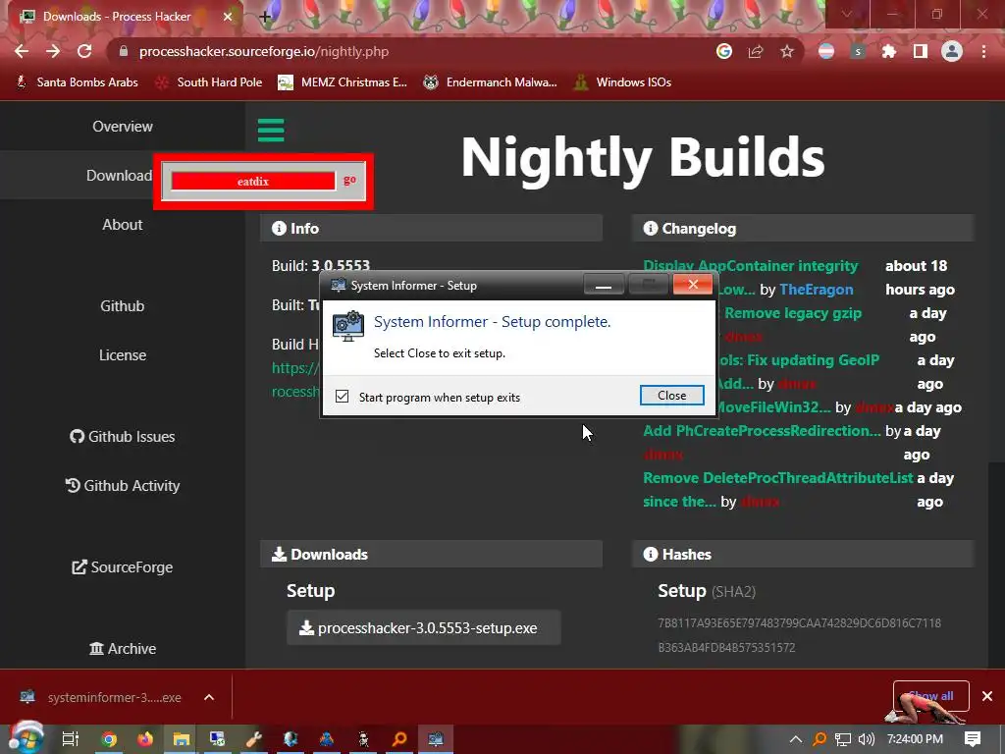Viewport: 1005px width, 754px height.
Task: Download processhacker-3.0.5553-setup.exe
Action: 423,627
